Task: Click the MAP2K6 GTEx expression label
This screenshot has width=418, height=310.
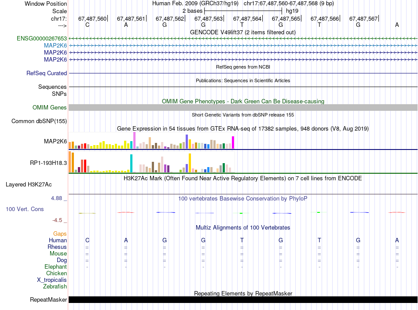Action: pyautogui.click(x=55, y=141)
